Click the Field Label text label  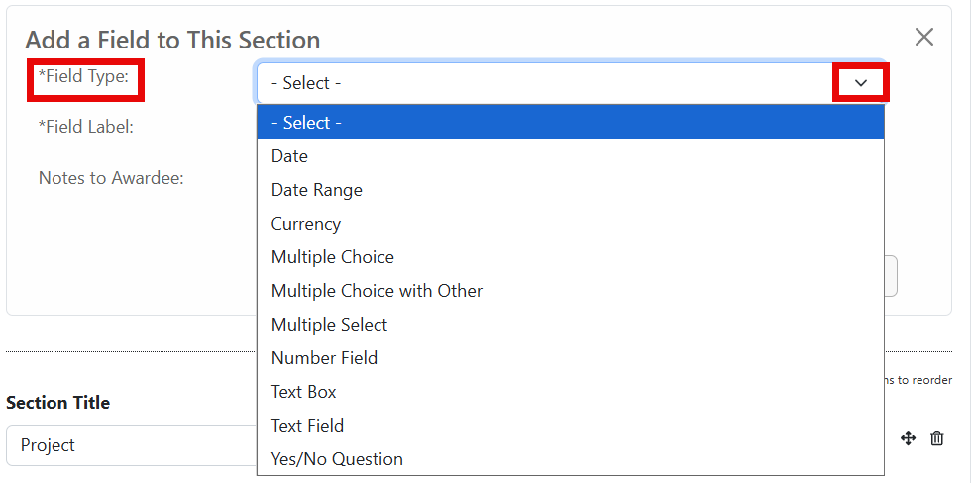(86, 127)
